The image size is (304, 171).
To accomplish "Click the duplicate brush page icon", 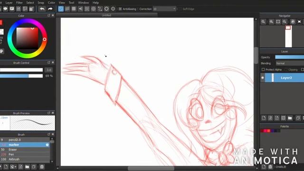I will 20,167.
